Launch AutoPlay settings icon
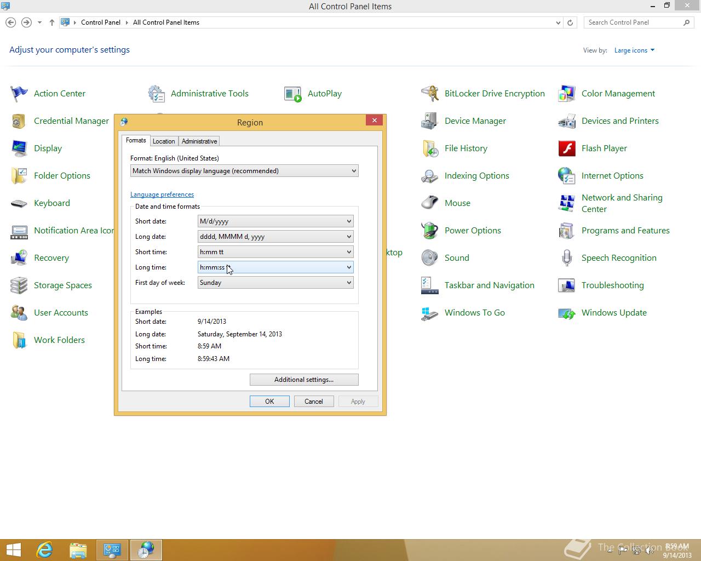Screen dimensions: 701x561 [x=293, y=94]
